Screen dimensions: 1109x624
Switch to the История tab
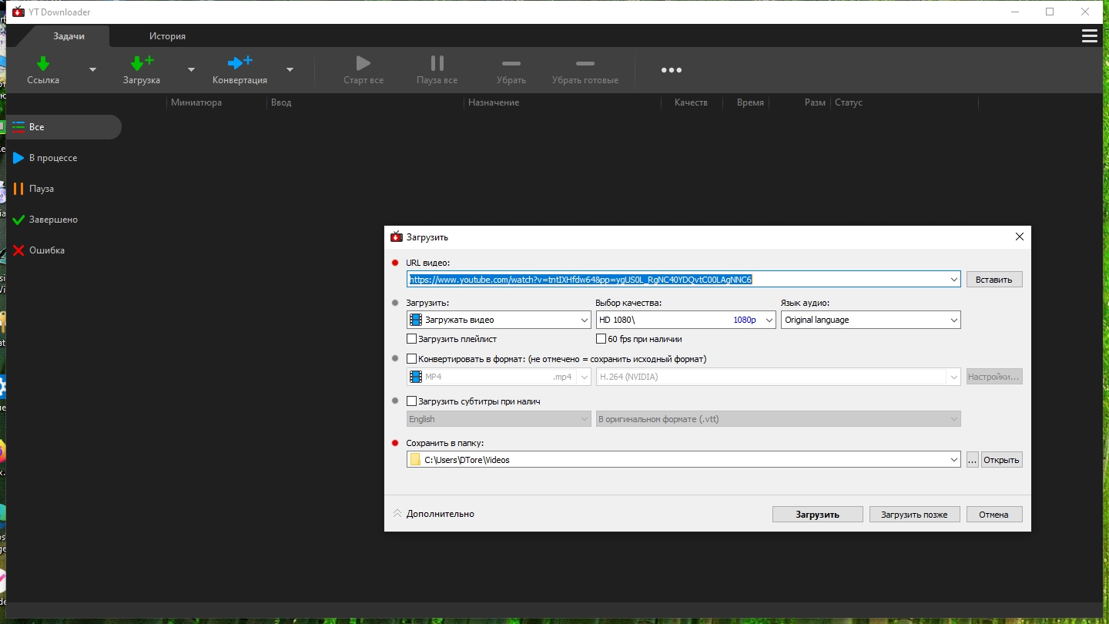pos(167,36)
